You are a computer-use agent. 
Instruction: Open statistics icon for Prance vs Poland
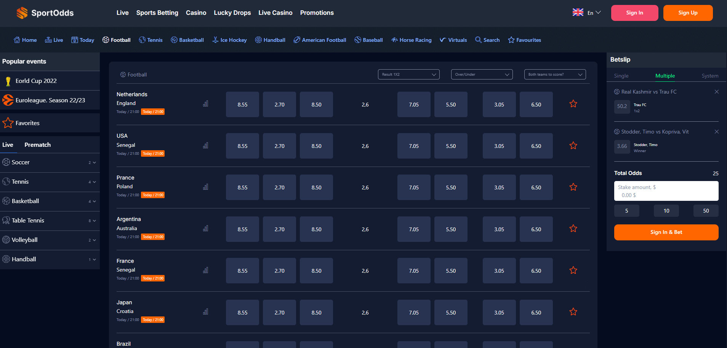205,187
